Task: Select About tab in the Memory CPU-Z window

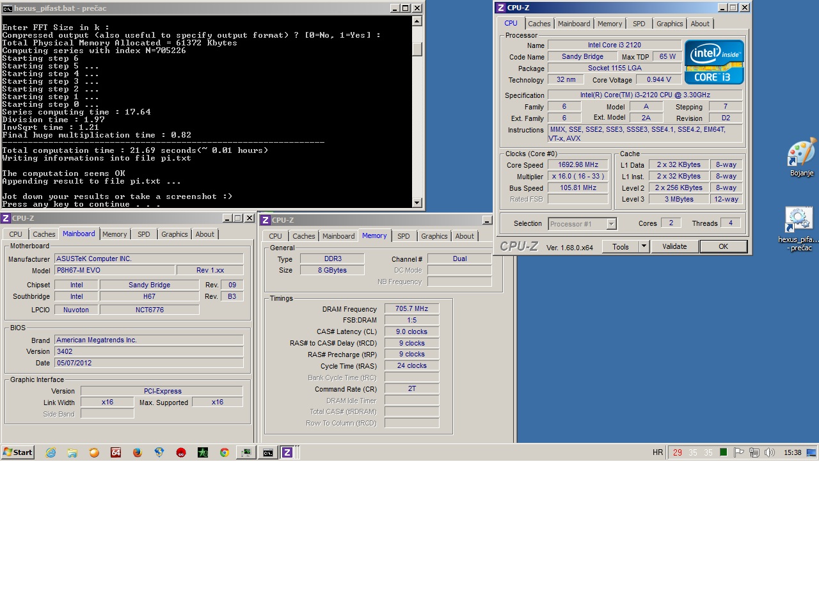Action: point(465,236)
